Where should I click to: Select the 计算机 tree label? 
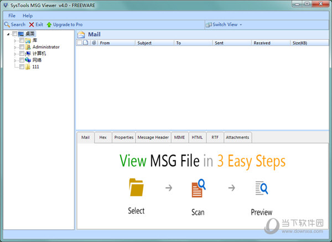tap(39, 53)
